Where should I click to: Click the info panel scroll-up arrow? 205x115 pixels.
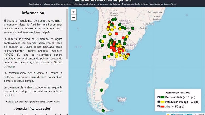67,8
